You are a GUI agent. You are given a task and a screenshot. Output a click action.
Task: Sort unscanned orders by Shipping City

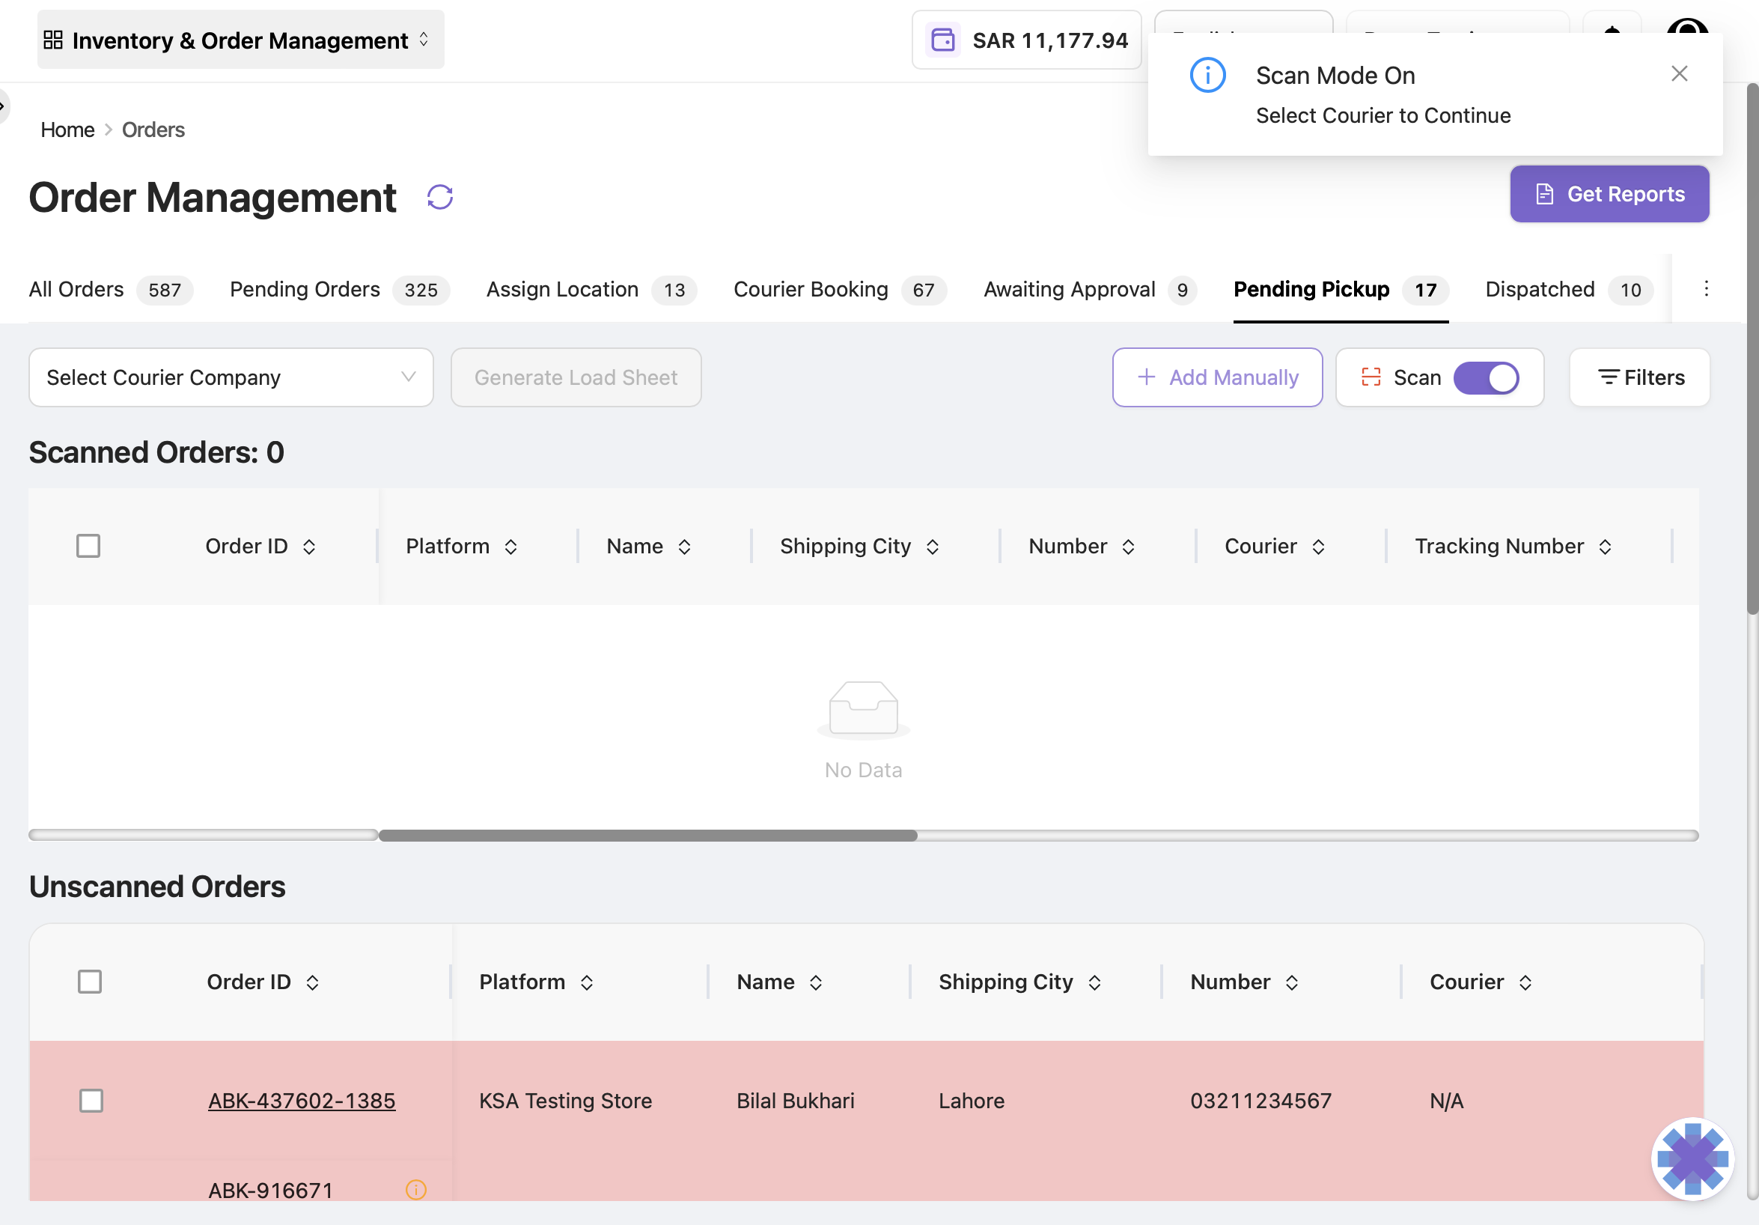[1095, 982]
